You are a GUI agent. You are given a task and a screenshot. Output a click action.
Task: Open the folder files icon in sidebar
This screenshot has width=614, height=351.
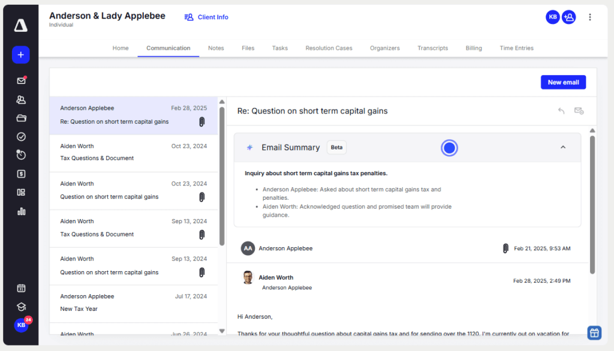pyautogui.click(x=21, y=118)
